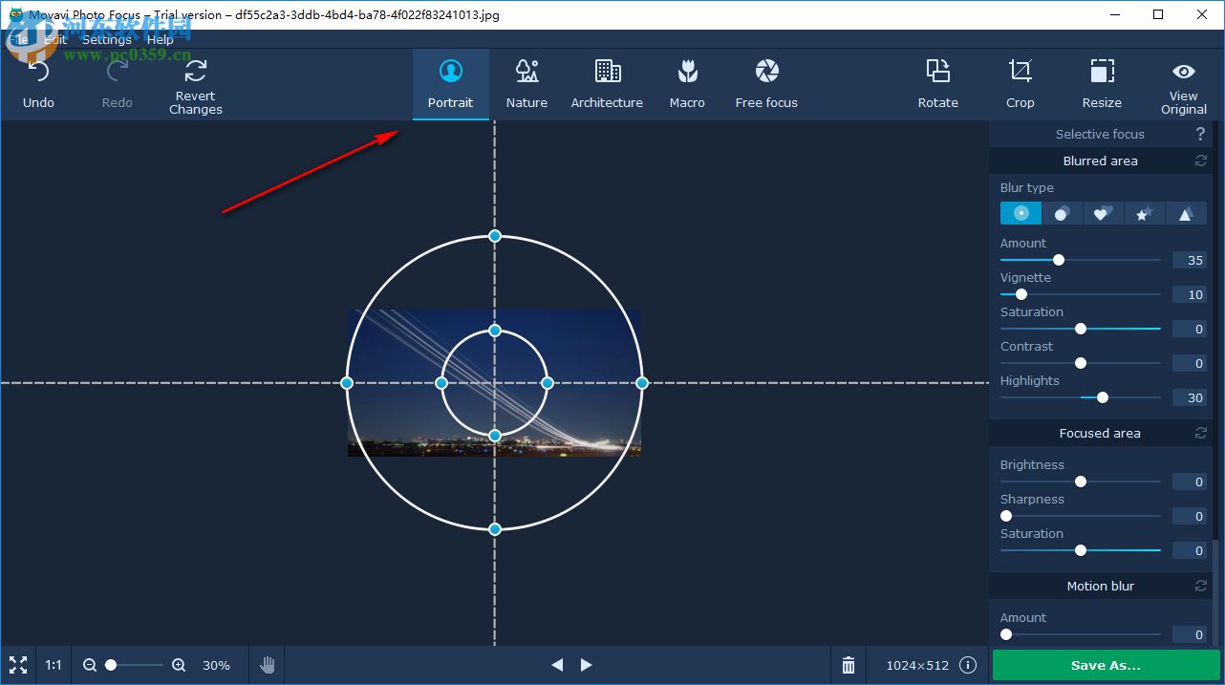Click the 1024×512 image size text
Viewport: 1225px width, 685px height.
pos(917,666)
